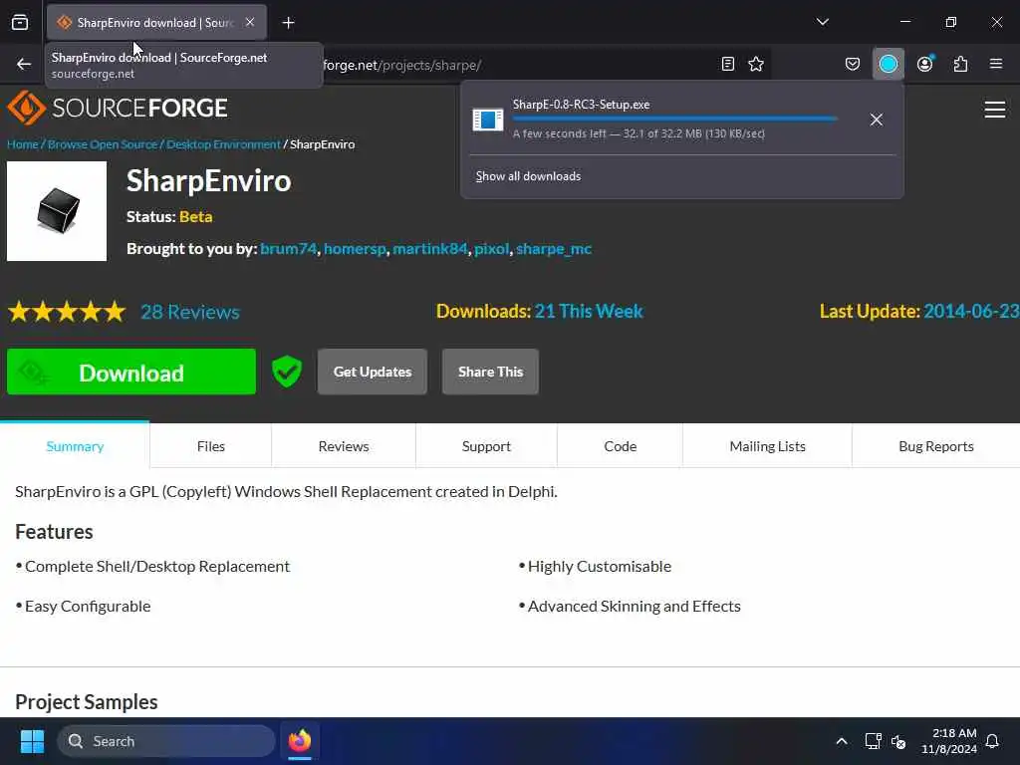Switch to the Files tab
Viewport: 1020px width, 765px height.
point(211,446)
